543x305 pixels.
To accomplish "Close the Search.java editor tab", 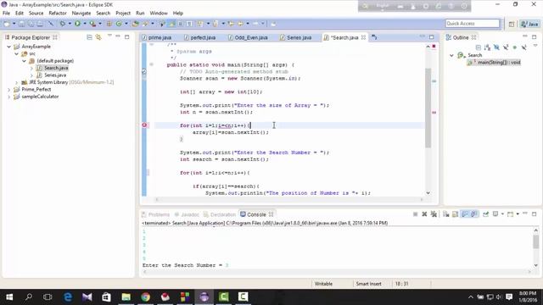I will coord(363,37).
